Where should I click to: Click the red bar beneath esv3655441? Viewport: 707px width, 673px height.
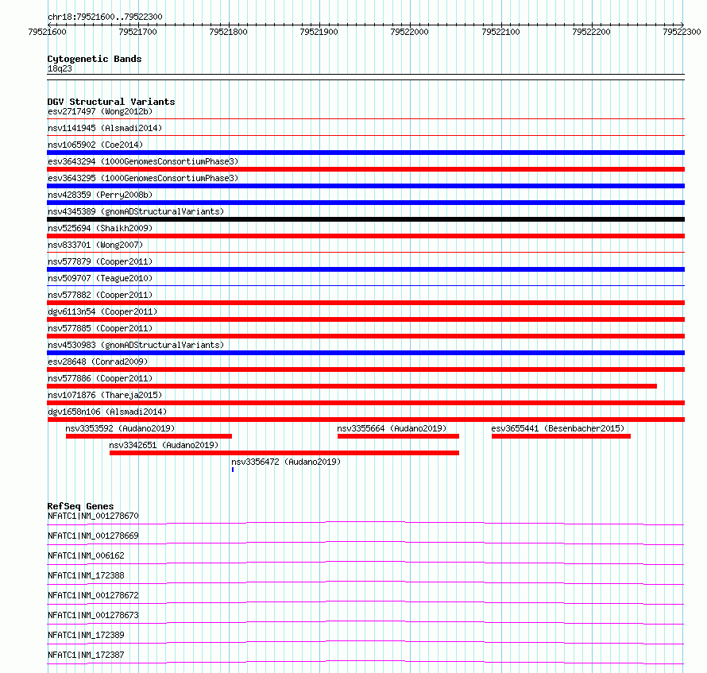(561, 436)
